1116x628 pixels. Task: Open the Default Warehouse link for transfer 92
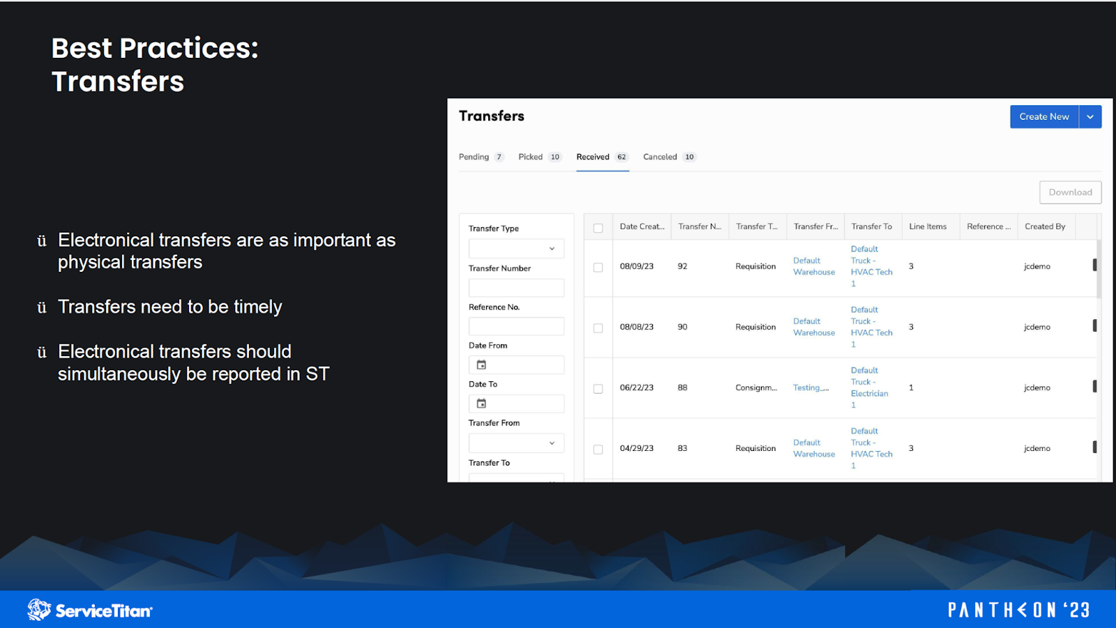click(x=813, y=266)
